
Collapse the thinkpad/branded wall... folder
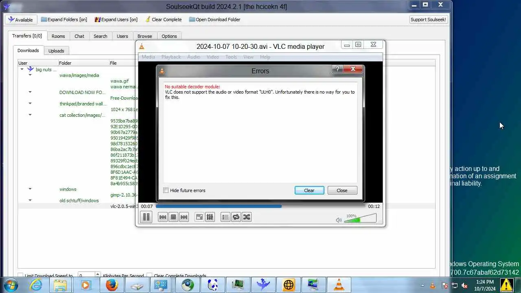pos(30,104)
